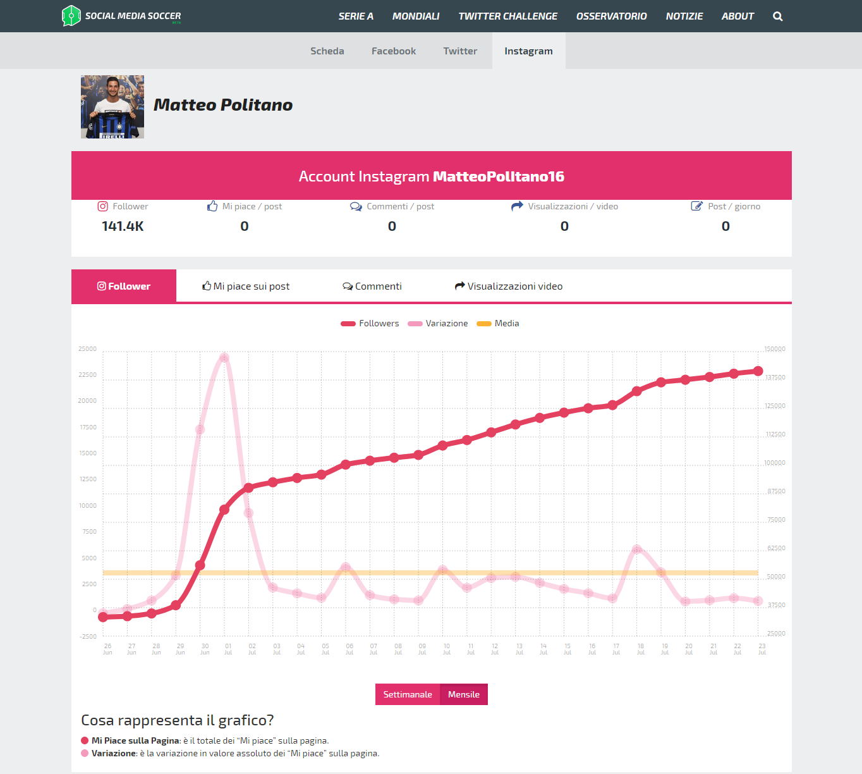Click Matteo Politano's profile photo
The width and height of the screenshot is (862, 774).
pos(112,107)
